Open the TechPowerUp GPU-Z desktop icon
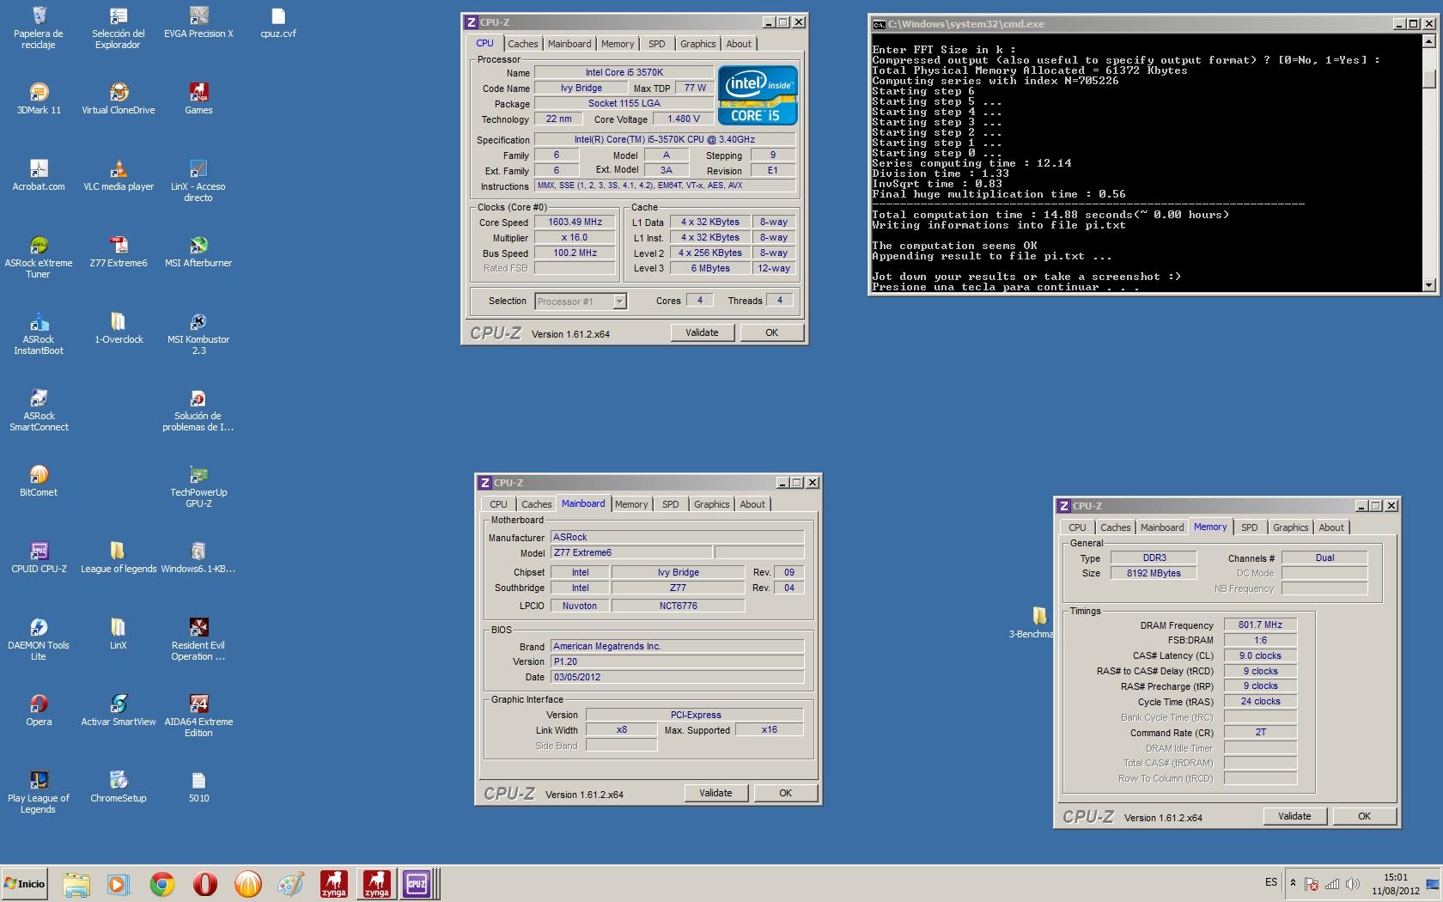Screen dimensions: 1443x902 (198, 486)
